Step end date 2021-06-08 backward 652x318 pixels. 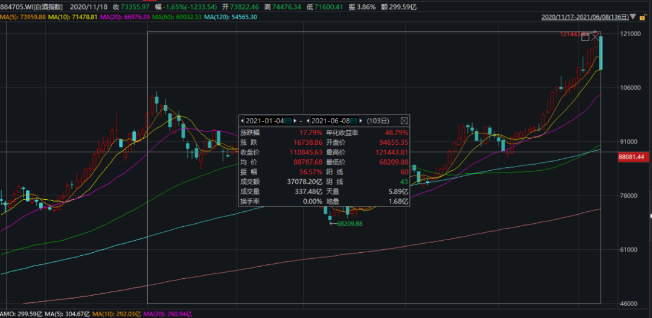[x=308, y=121]
